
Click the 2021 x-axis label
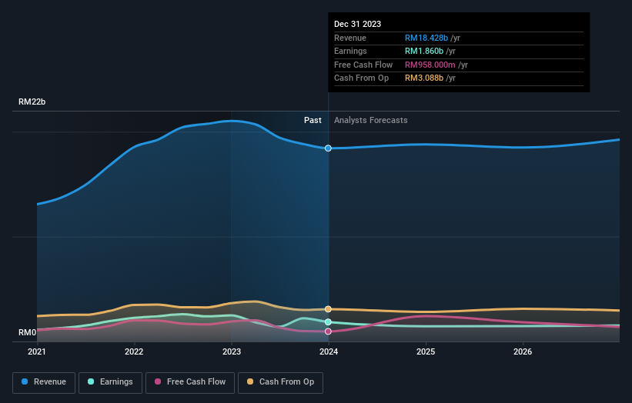coord(37,352)
